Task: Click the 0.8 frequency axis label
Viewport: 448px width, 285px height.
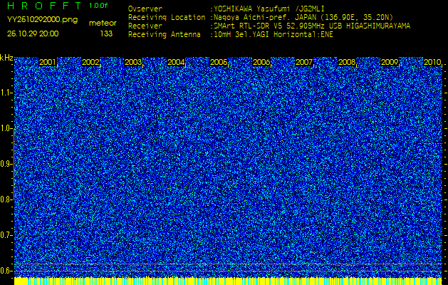Action: (6, 199)
